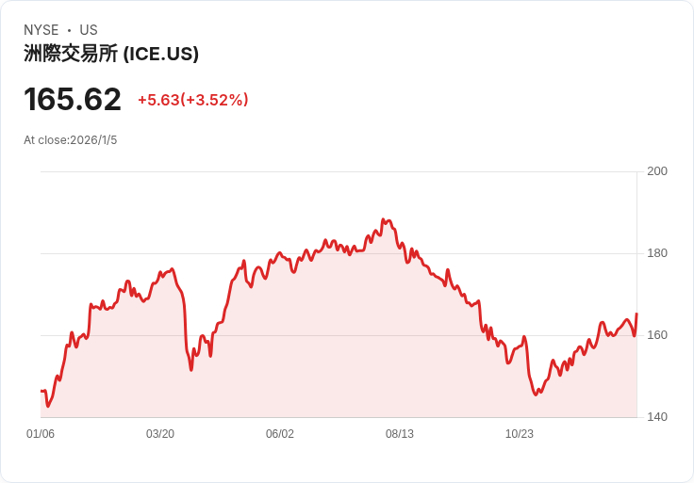This screenshot has width=694, height=483.
Task: Click the 180 y-axis label
Action: (x=657, y=253)
